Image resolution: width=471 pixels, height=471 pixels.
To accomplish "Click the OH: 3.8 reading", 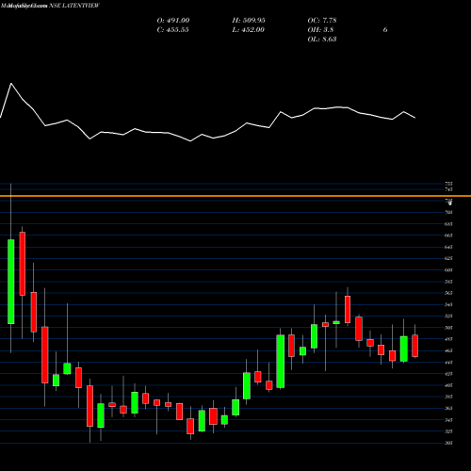I will [x=320, y=30].
